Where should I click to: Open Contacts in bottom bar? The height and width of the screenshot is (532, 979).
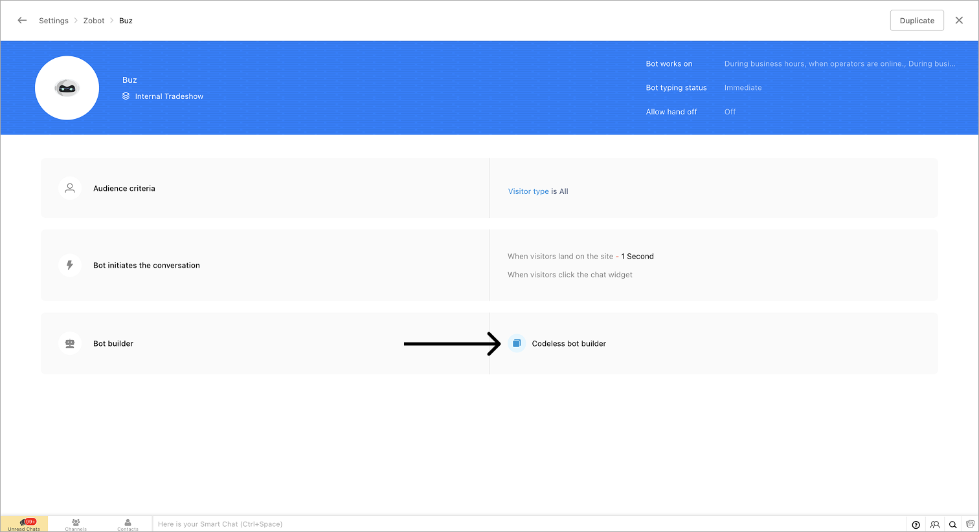click(128, 524)
